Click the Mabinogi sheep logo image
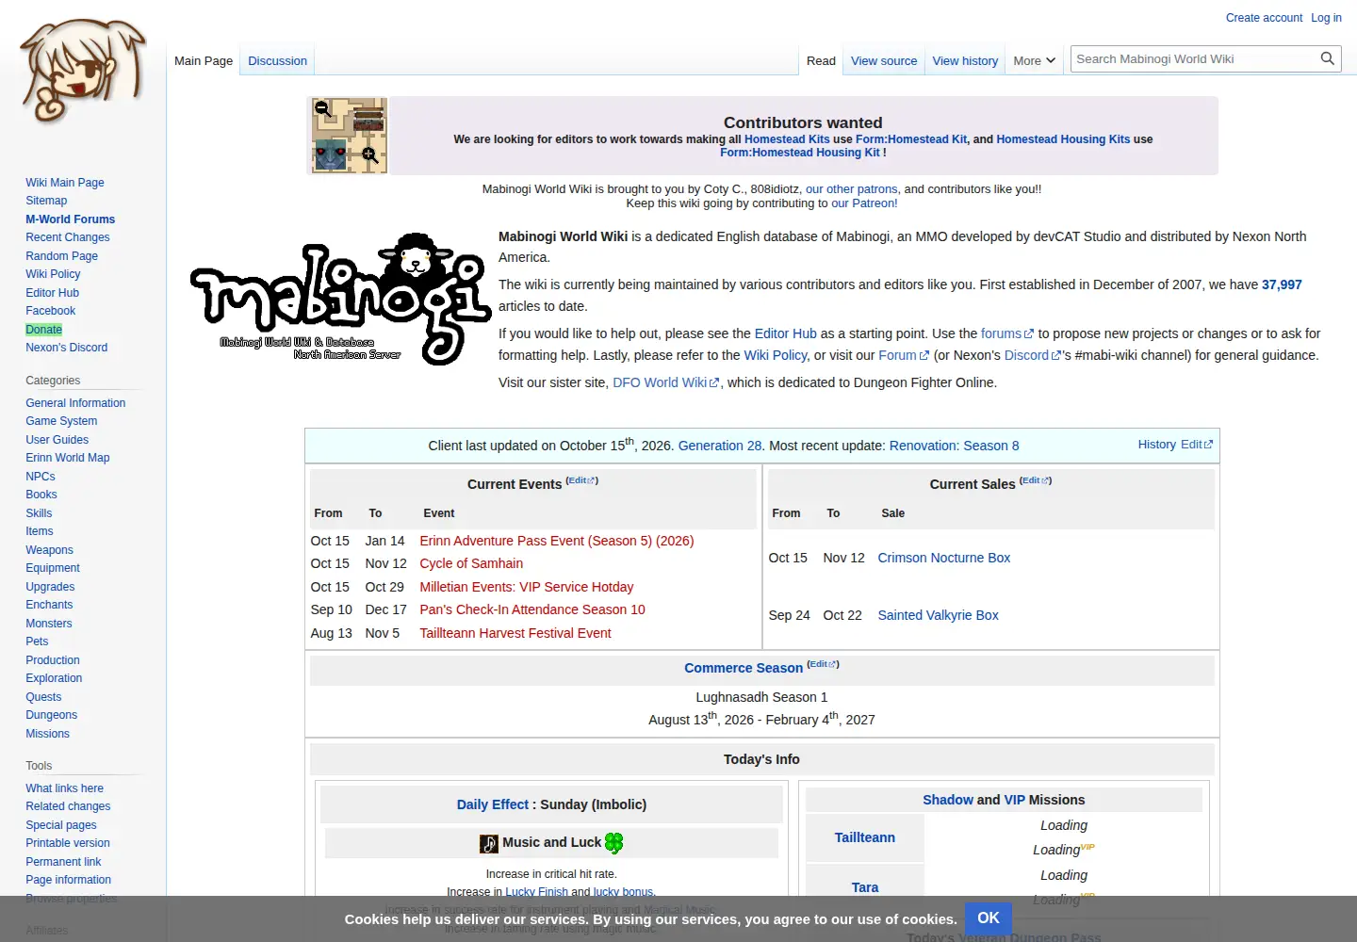Viewport: 1357px width, 942px height. coord(341,299)
